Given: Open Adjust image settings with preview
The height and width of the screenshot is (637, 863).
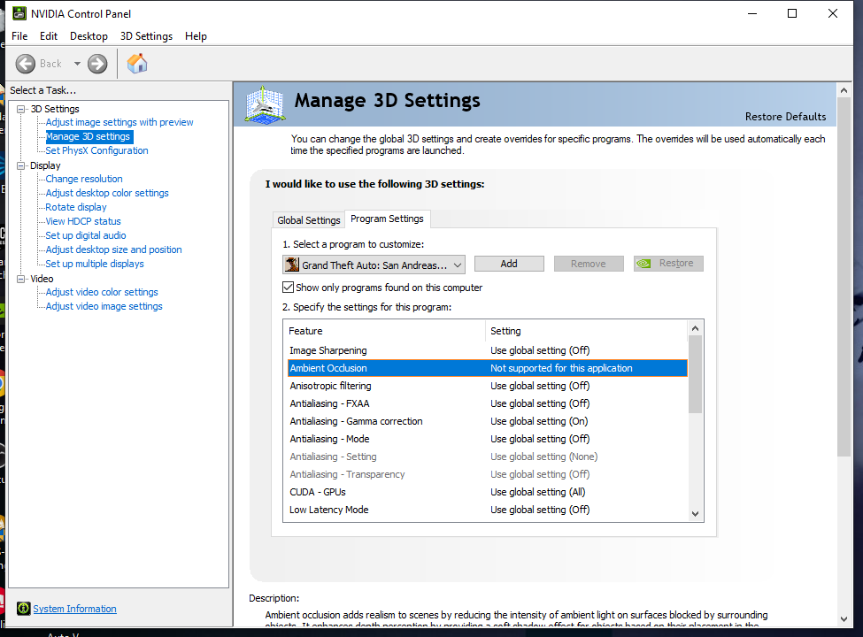Looking at the screenshot, I should click(119, 122).
